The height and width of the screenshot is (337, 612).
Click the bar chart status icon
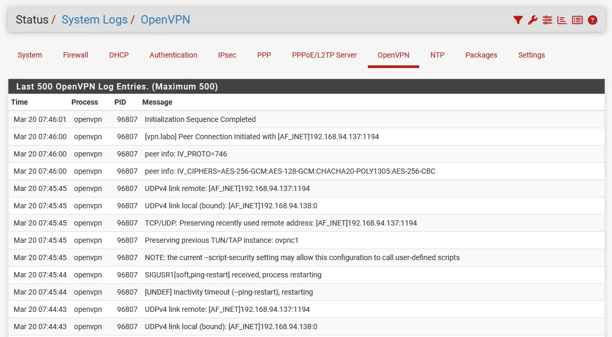point(562,20)
